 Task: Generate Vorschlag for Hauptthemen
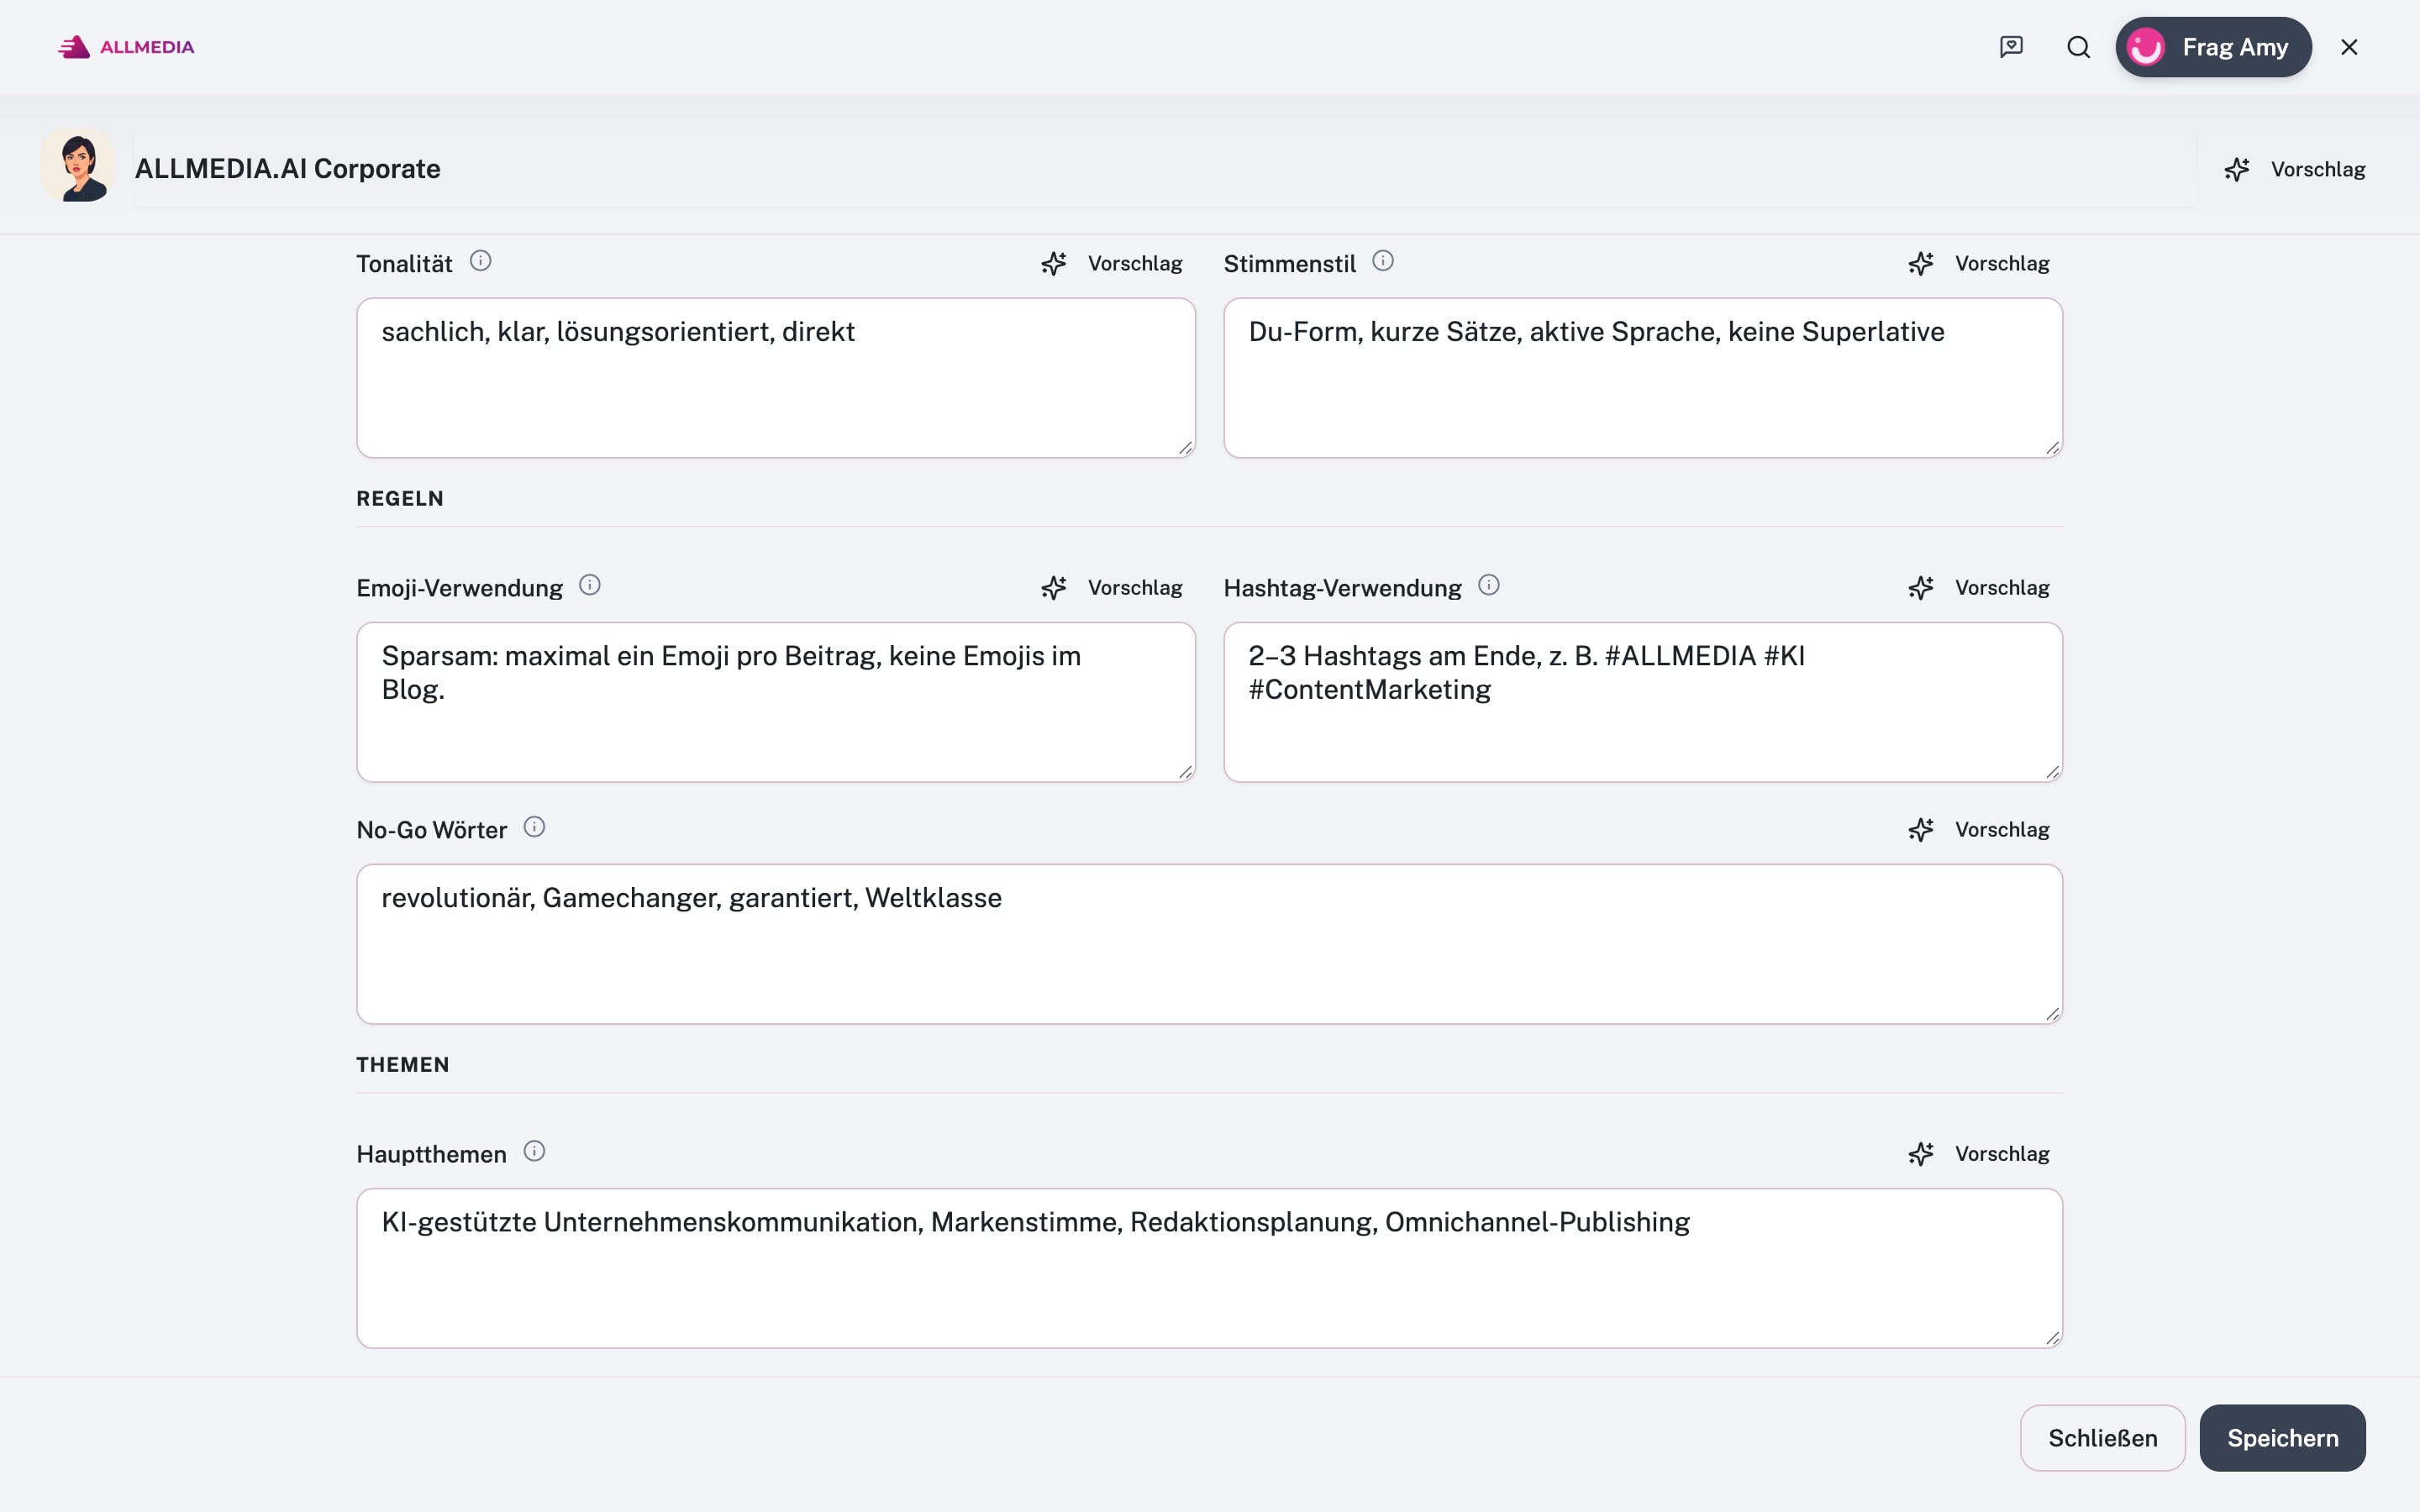1978,1154
